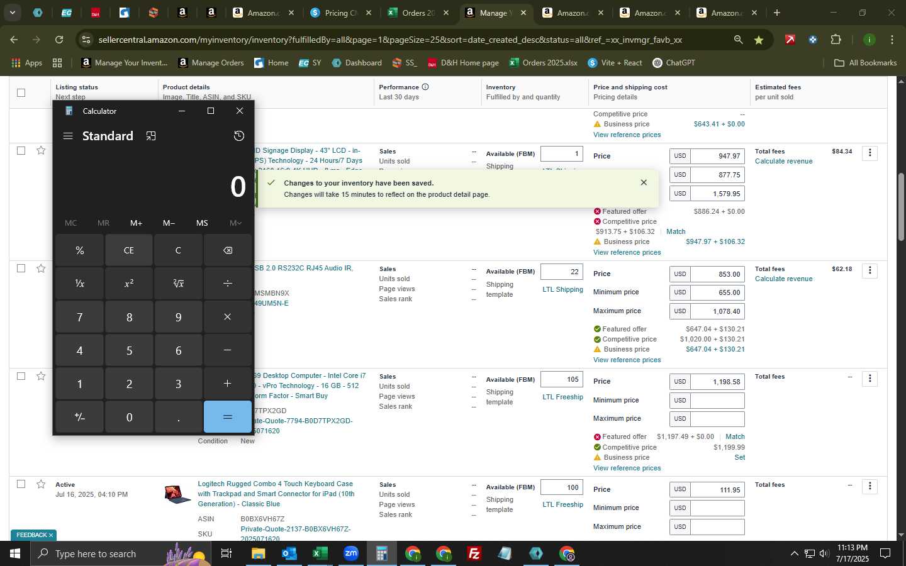The image size is (906, 566).
Task: Click page vertical scrollbar thumb
Action: point(901,206)
